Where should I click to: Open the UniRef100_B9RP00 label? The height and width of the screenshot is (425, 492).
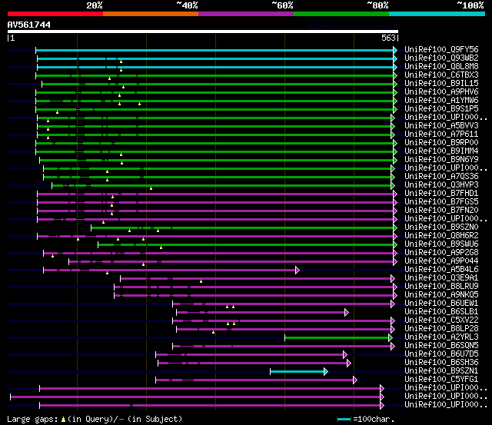441,143
